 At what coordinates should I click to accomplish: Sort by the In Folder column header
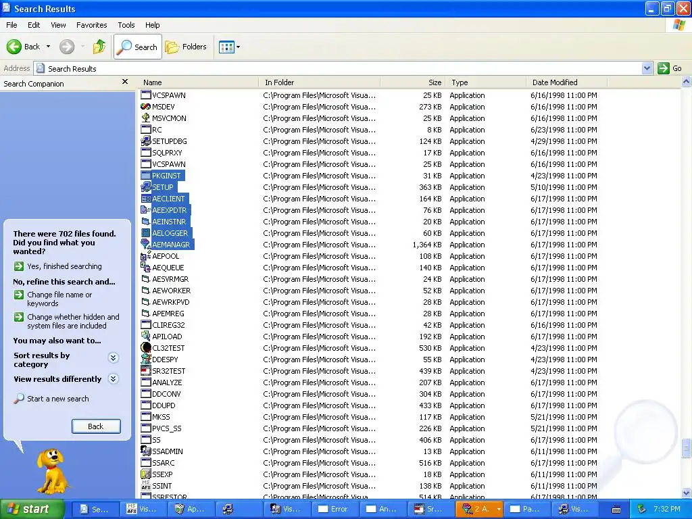(320, 82)
